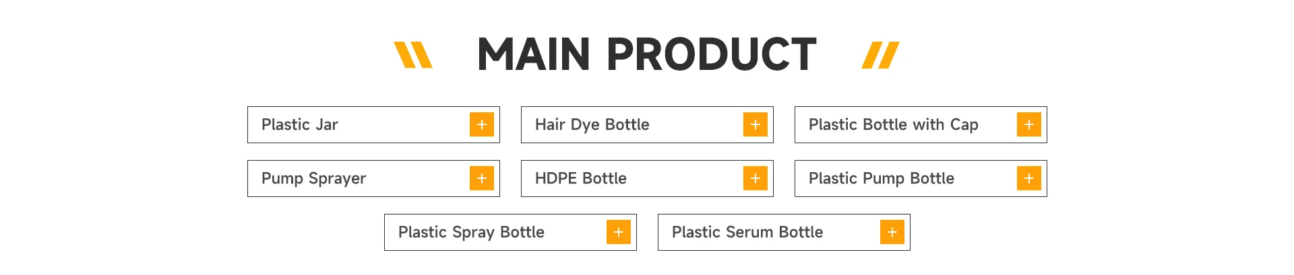Viewport: 1294px width, 275px height.
Task: Expand Plastic Bottle with Cap plus icon
Action: coord(1028,124)
